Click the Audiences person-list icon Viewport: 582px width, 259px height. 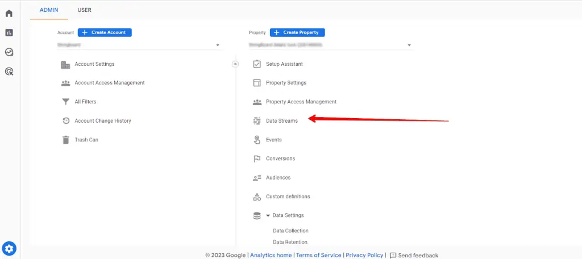(x=257, y=178)
